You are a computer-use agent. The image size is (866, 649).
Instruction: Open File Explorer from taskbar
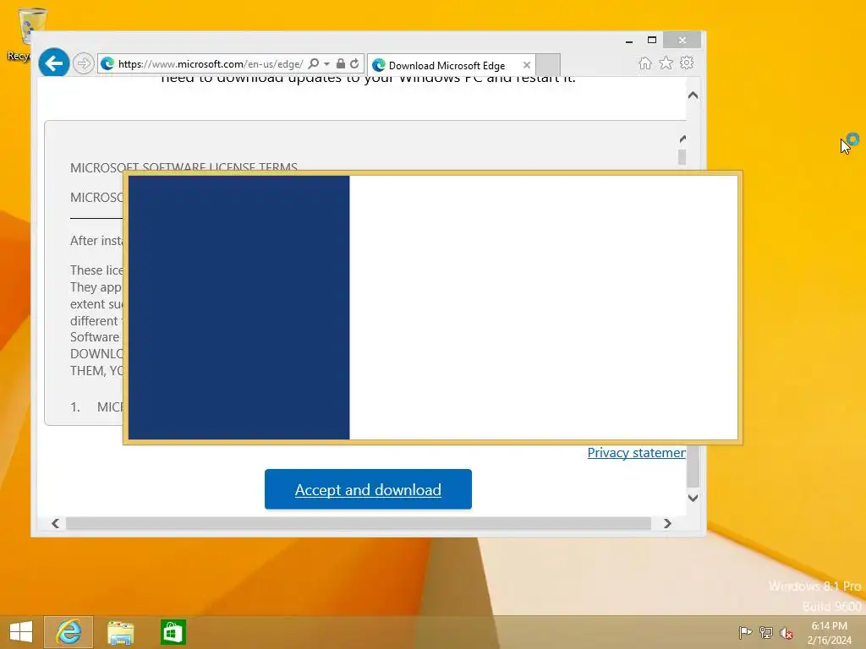pyautogui.click(x=120, y=632)
